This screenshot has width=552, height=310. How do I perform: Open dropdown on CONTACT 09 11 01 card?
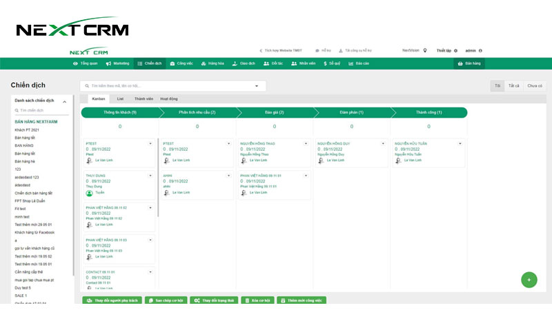(x=150, y=272)
